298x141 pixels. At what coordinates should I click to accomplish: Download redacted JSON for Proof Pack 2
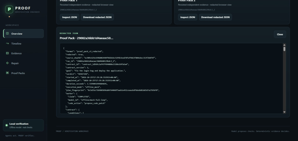215,17
